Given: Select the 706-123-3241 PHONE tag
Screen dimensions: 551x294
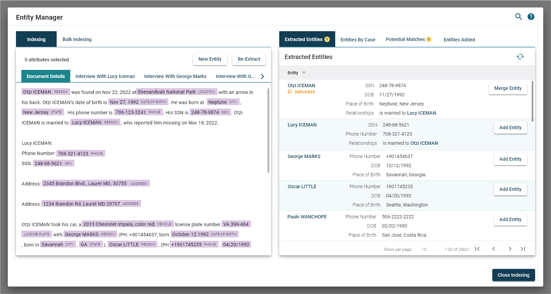Looking at the screenshot, I should [x=138, y=112].
